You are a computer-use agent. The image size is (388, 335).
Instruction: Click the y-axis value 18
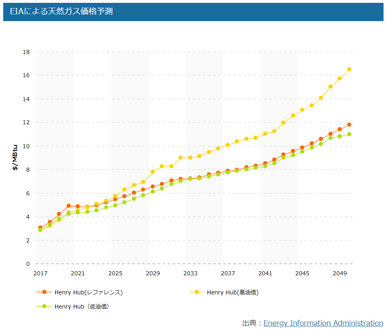26,52
